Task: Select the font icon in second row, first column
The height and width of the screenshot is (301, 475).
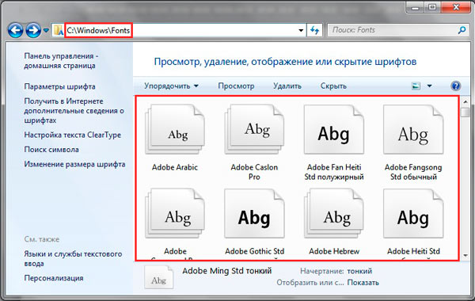Action: click(175, 213)
